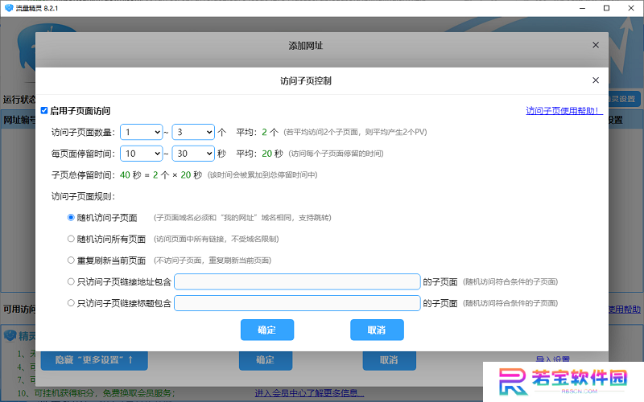Minimize the 流量精灵 main window
644x402 pixels.
pyautogui.click(x=582, y=8)
